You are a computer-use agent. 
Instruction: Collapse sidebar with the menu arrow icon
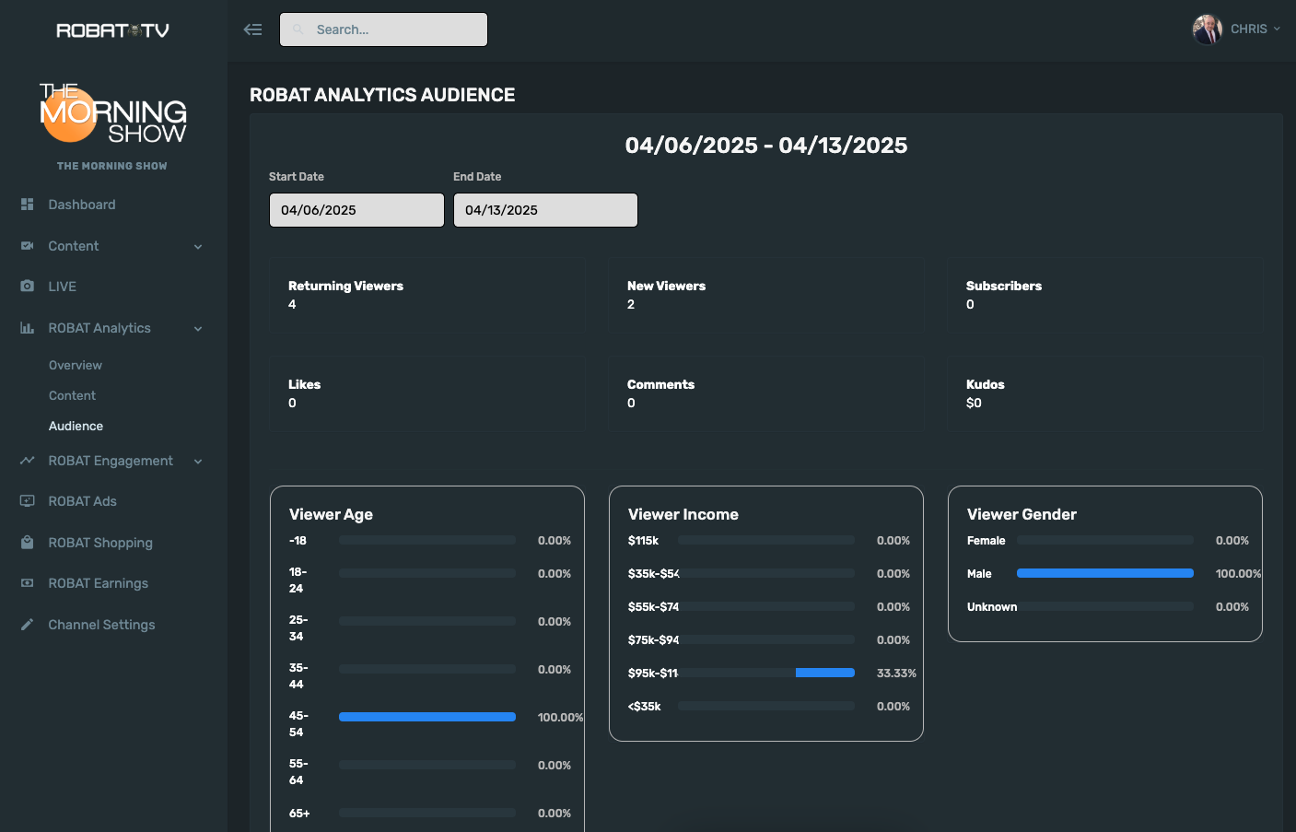pyautogui.click(x=252, y=29)
